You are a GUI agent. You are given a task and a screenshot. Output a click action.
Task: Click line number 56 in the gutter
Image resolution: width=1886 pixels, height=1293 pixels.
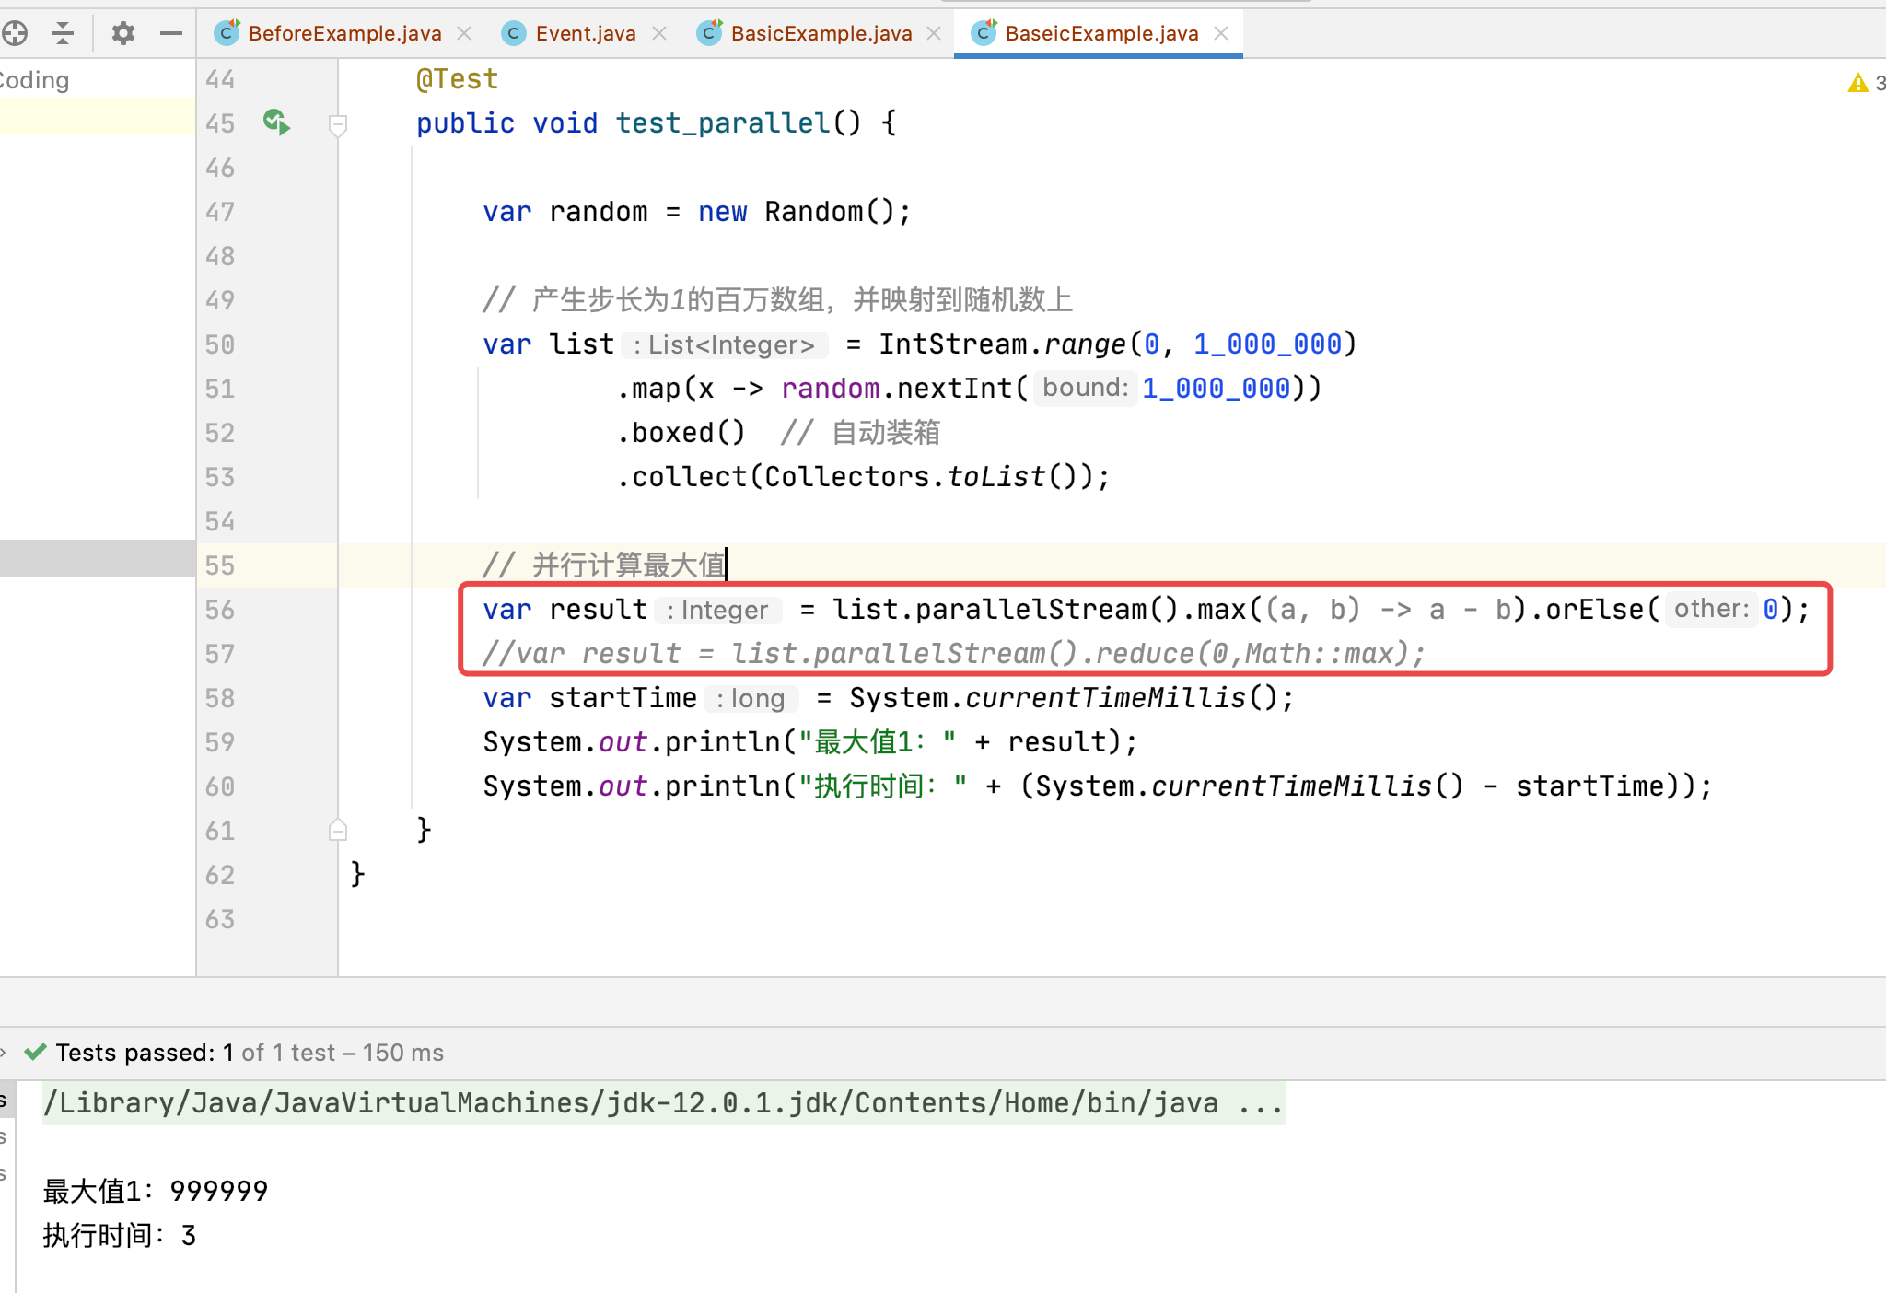click(220, 610)
